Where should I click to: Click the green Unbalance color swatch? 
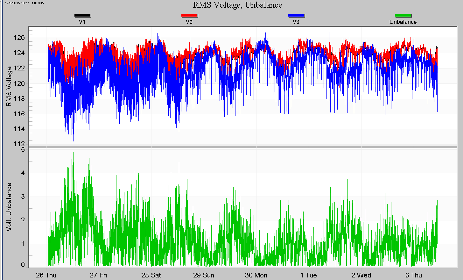[x=403, y=15]
